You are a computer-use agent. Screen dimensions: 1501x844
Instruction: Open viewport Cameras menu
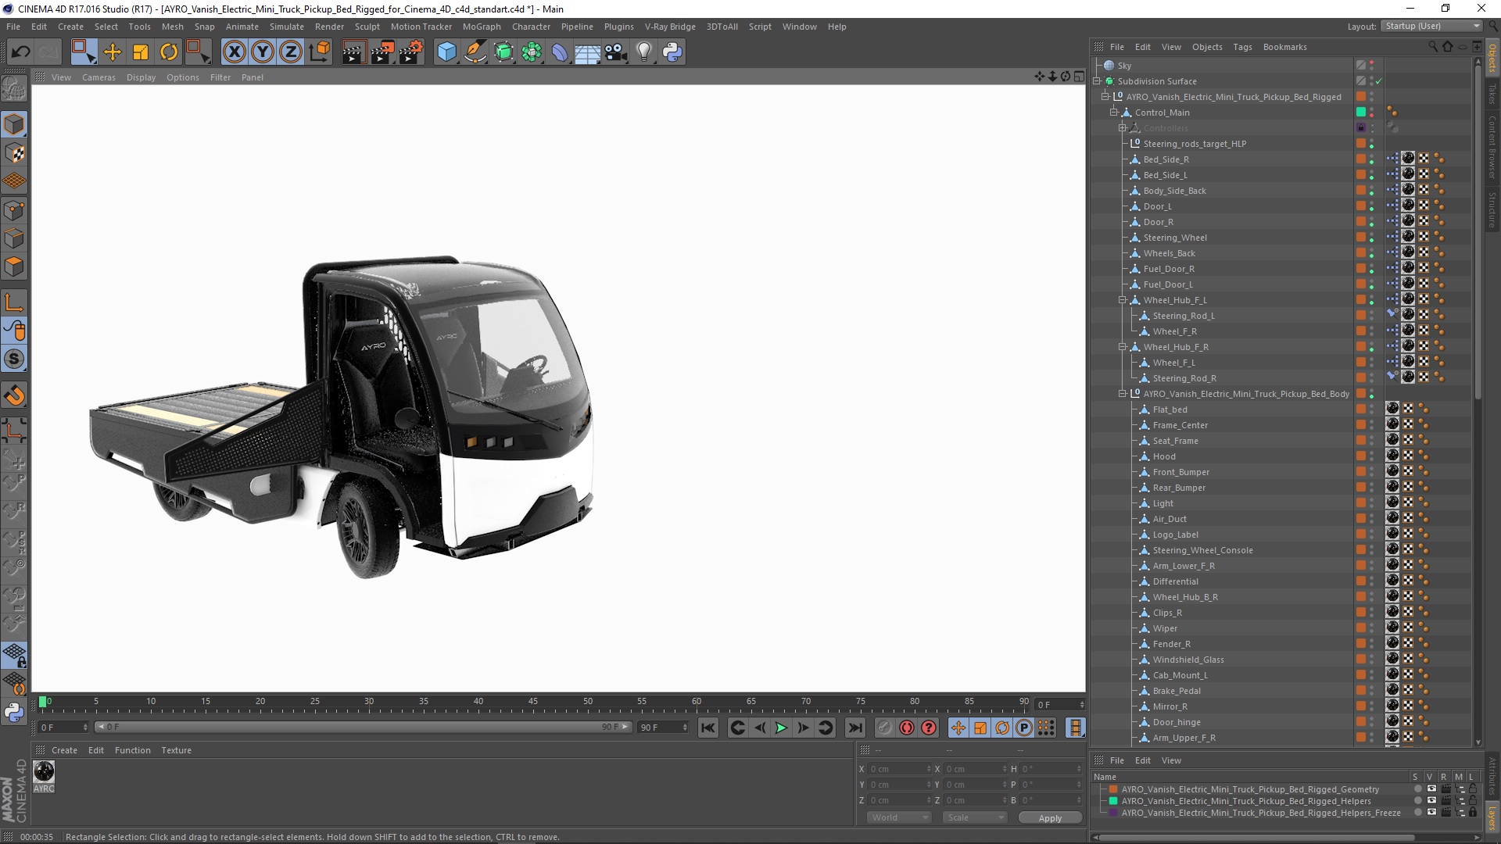[99, 77]
